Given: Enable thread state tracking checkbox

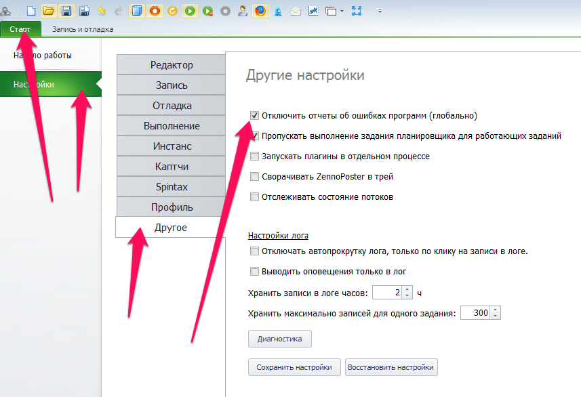Looking at the screenshot, I should pyautogui.click(x=254, y=197).
